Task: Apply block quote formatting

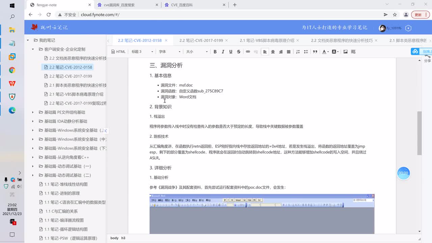Action: (315, 52)
